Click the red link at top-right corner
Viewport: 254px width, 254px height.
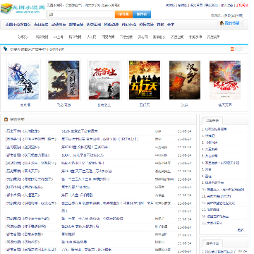point(242,5)
